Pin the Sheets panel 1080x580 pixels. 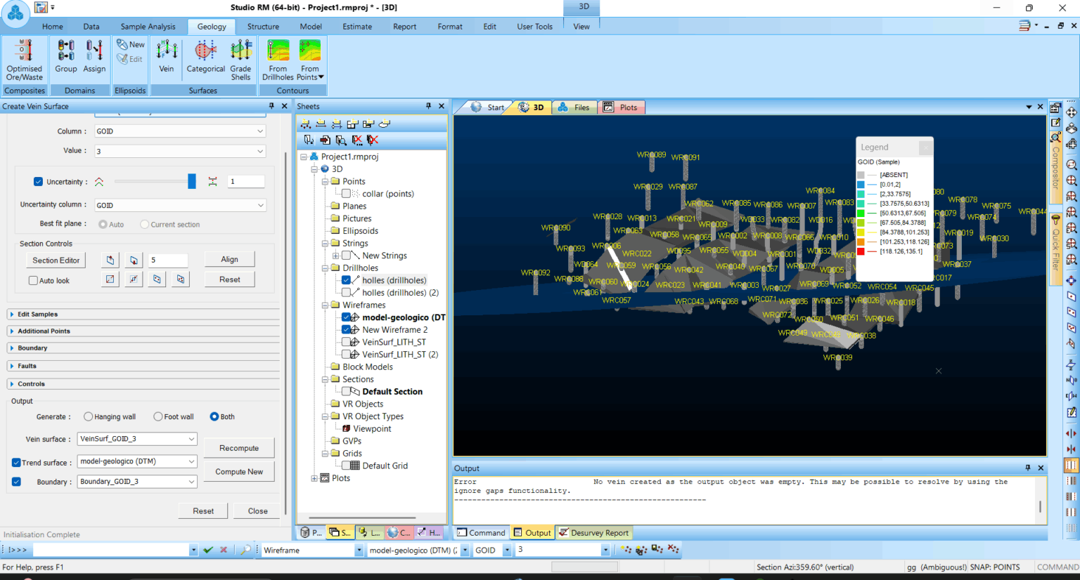click(x=428, y=106)
